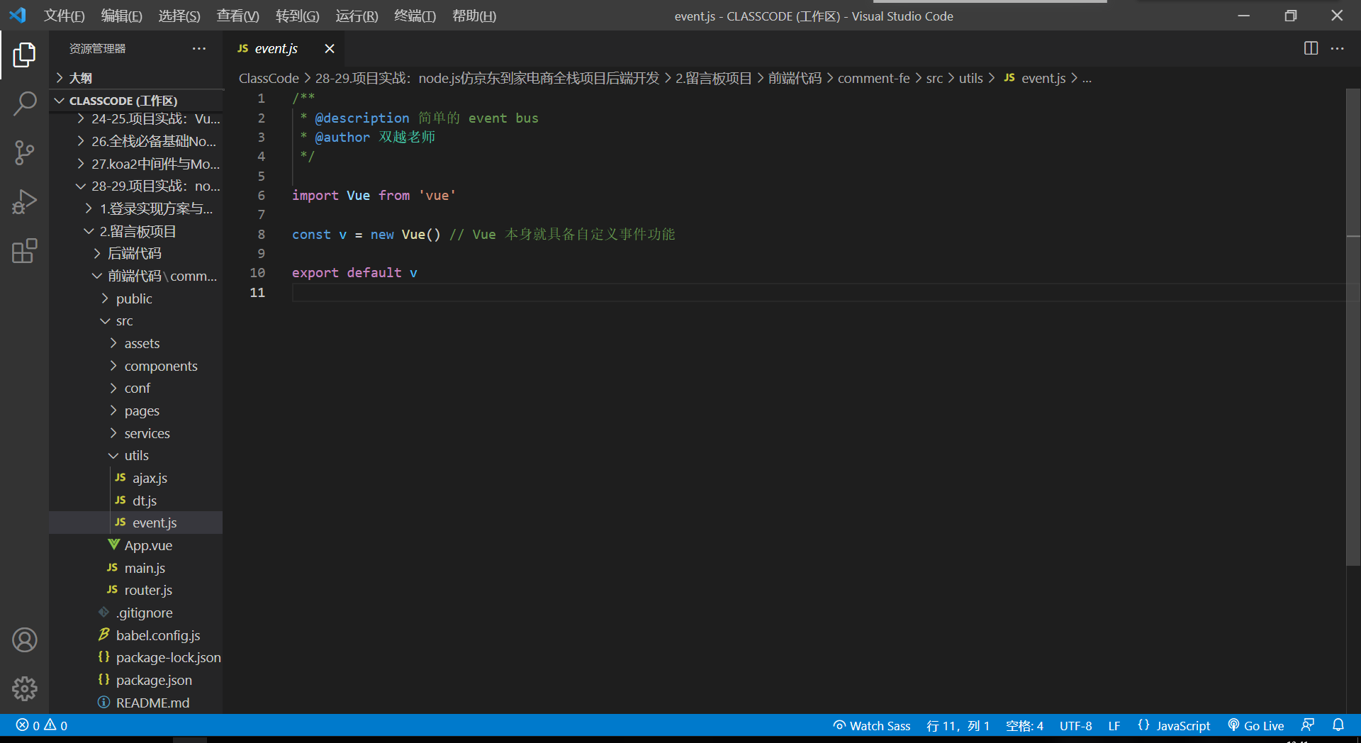The image size is (1361, 743).
Task: Close the event.js editor tab
Action: click(x=329, y=48)
